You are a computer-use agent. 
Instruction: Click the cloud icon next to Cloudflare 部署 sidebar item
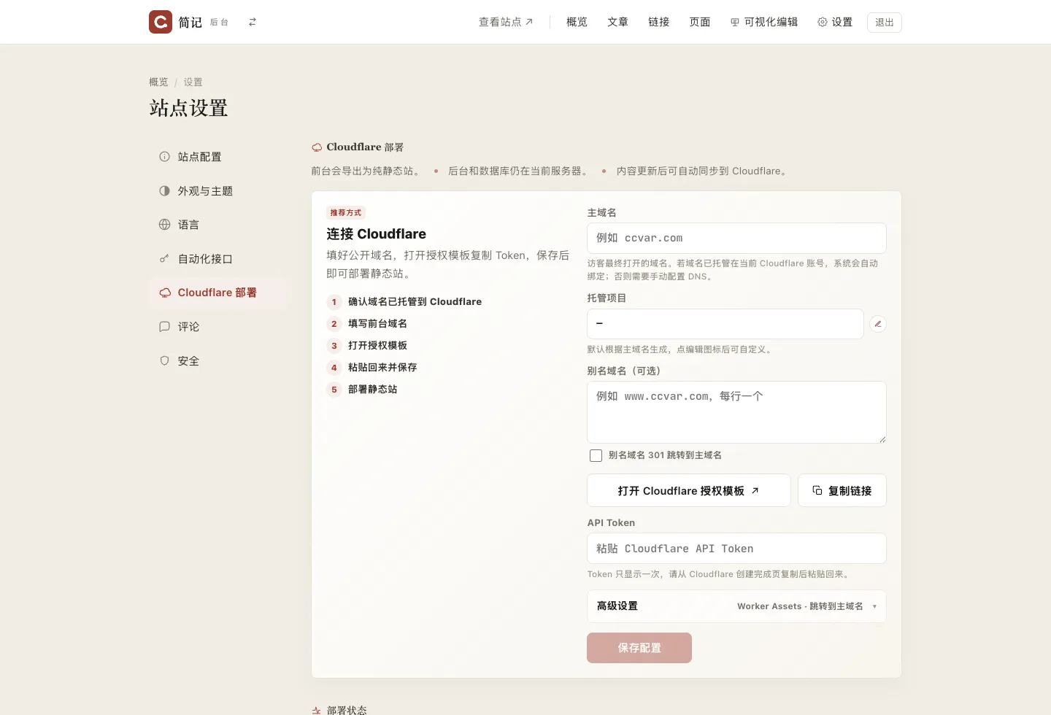pos(165,293)
